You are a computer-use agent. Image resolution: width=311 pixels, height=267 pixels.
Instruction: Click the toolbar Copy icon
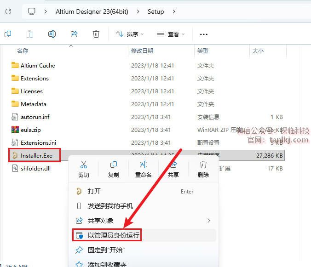[8, 34]
